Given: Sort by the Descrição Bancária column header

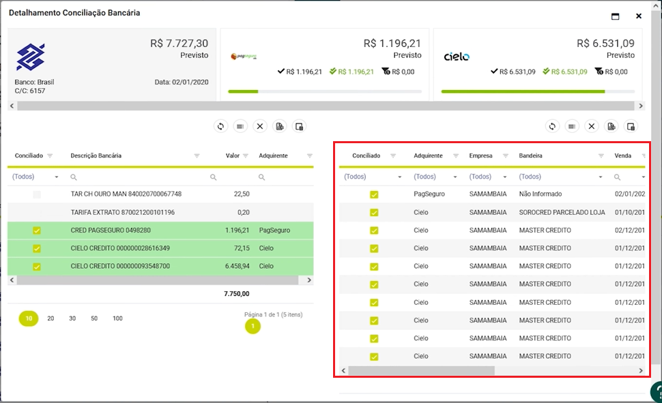Looking at the screenshot, I should coord(96,155).
